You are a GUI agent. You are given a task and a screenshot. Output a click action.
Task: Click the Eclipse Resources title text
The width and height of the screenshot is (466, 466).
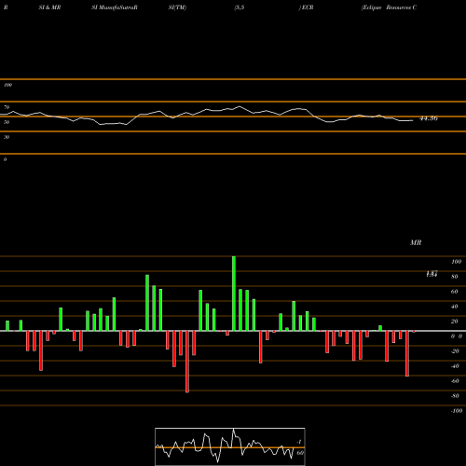pyautogui.click(x=389, y=7)
